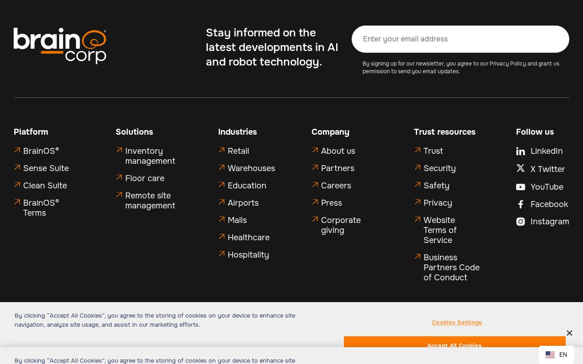Click the X Twitter icon
The height and width of the screenshot is (364, 583).
521,168
